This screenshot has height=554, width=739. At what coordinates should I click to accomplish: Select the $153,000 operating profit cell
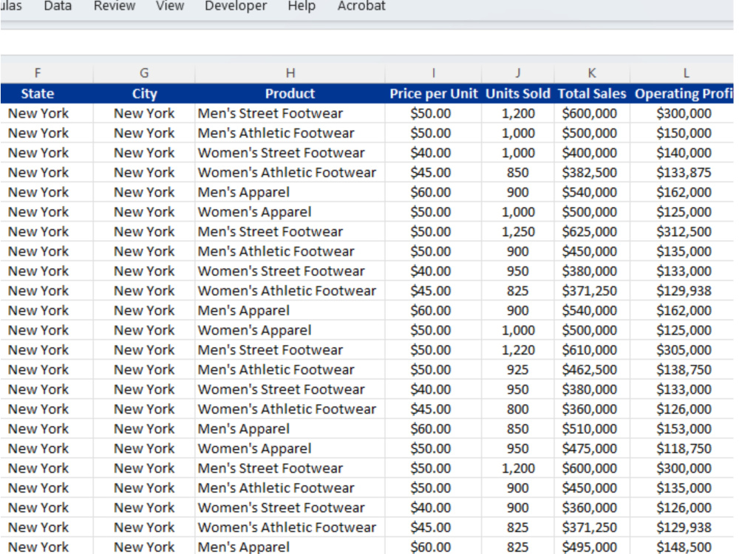click(x=682, y=428)
